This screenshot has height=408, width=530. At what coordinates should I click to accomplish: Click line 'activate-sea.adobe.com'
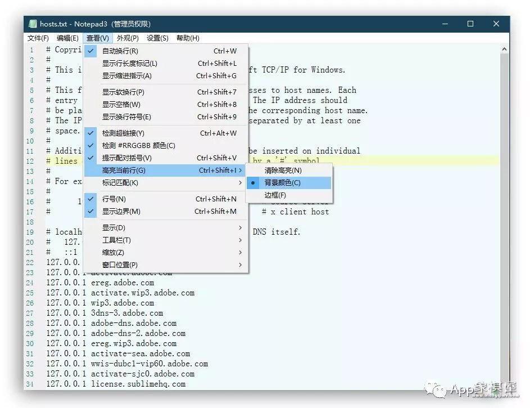pyautogui.click(x=141, y=353)
